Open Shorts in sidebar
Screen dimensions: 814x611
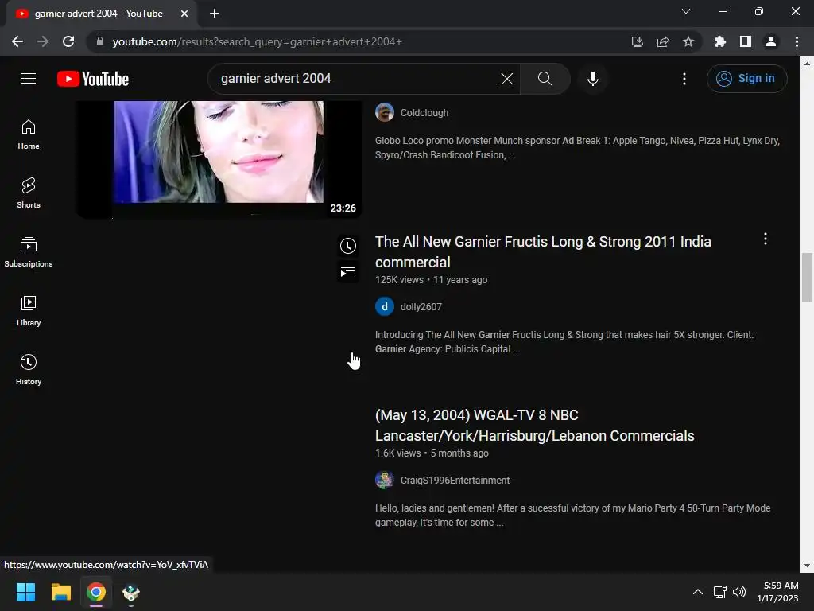pyautogui.click(x=29, y=193)
